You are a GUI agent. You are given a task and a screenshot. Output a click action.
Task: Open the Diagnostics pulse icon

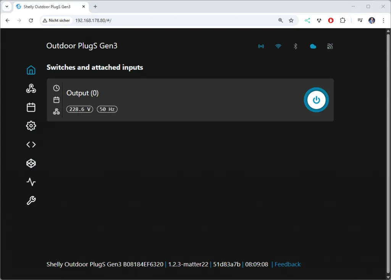click(x=31, y=182)
